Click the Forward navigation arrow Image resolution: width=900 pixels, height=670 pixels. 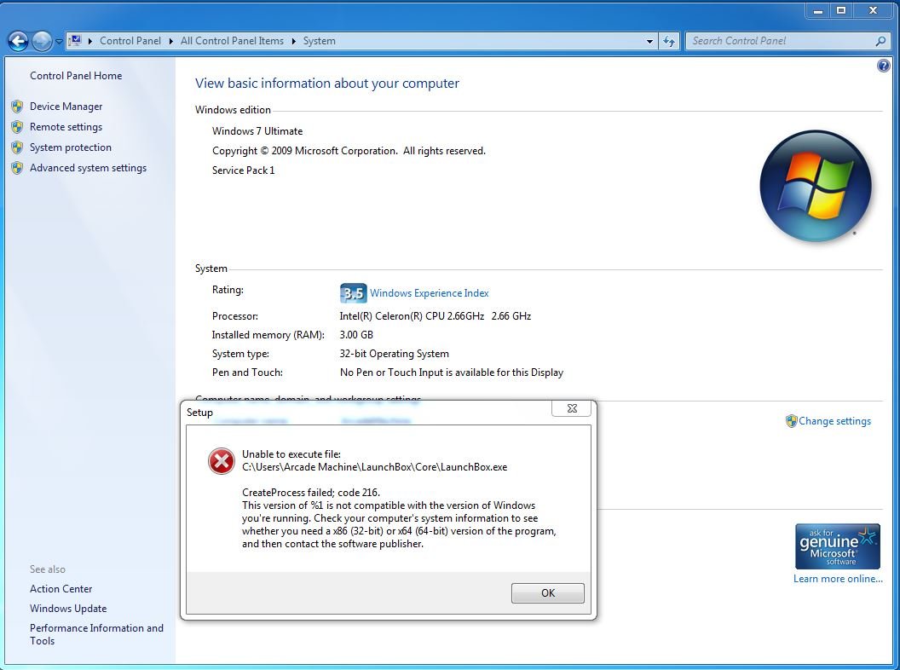pos(41,41)
